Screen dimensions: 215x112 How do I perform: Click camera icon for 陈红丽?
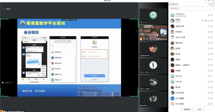(x=212, y=48)
